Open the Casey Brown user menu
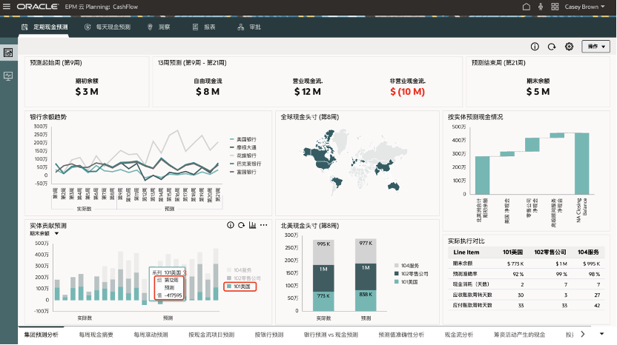 pyautogui.click(x=587, y=6)
